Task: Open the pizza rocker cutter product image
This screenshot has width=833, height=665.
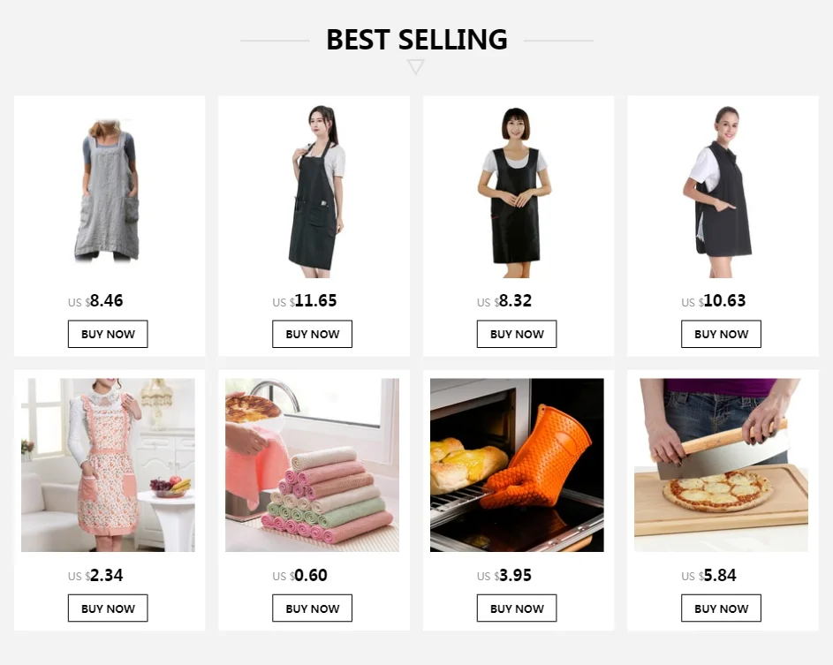Action: (722, 465)
